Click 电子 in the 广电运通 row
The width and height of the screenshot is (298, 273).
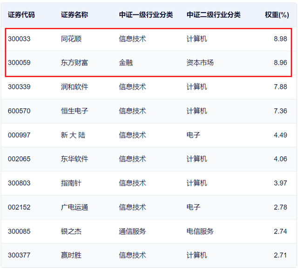click(193, 207)
